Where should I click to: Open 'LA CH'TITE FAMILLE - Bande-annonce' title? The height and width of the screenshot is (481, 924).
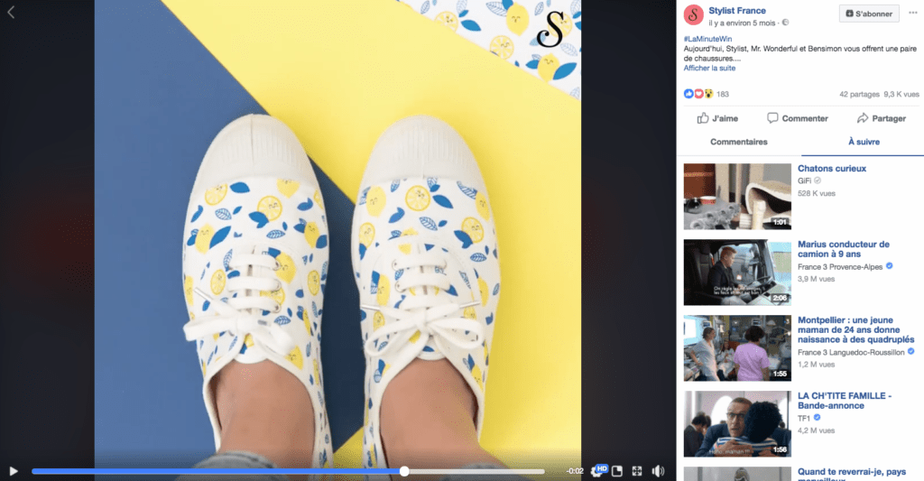click(845, 401)
